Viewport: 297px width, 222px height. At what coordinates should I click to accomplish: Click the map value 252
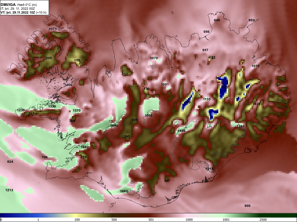[x=125, y=74]
